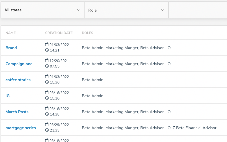This screenshot has height=142, width=227.
Task: Open the coffee stories link
Action: 18,80
